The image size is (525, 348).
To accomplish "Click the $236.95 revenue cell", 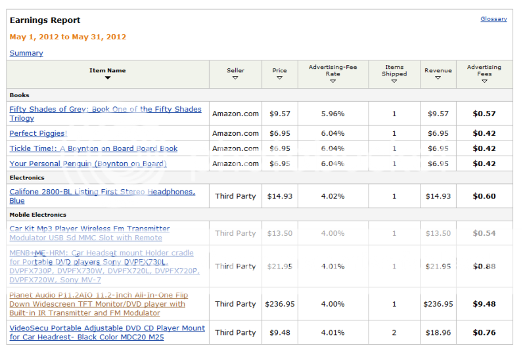I will point(438,304).
